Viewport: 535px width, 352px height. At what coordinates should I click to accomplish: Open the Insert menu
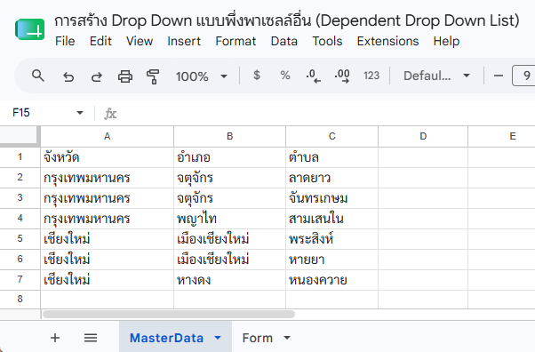point(184,41)
